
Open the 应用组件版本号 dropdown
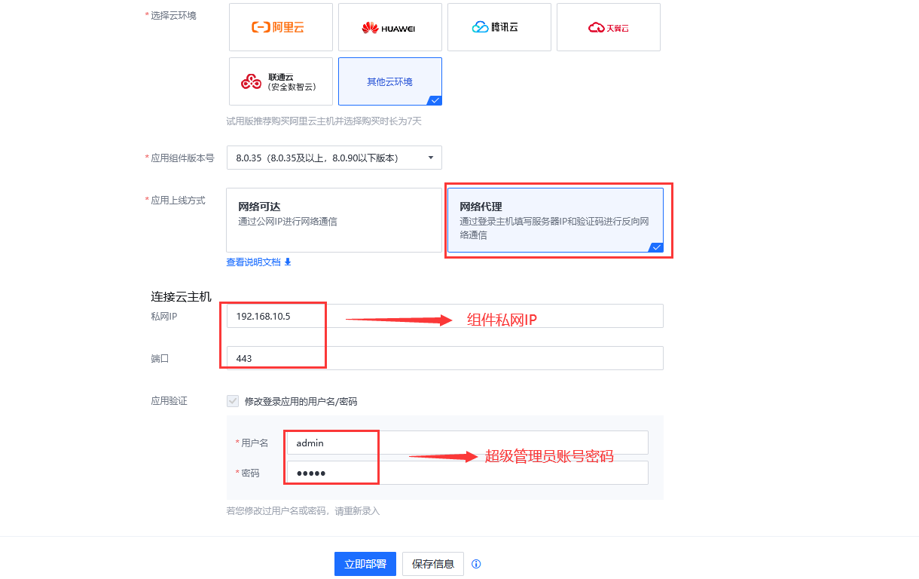(334, 158)
